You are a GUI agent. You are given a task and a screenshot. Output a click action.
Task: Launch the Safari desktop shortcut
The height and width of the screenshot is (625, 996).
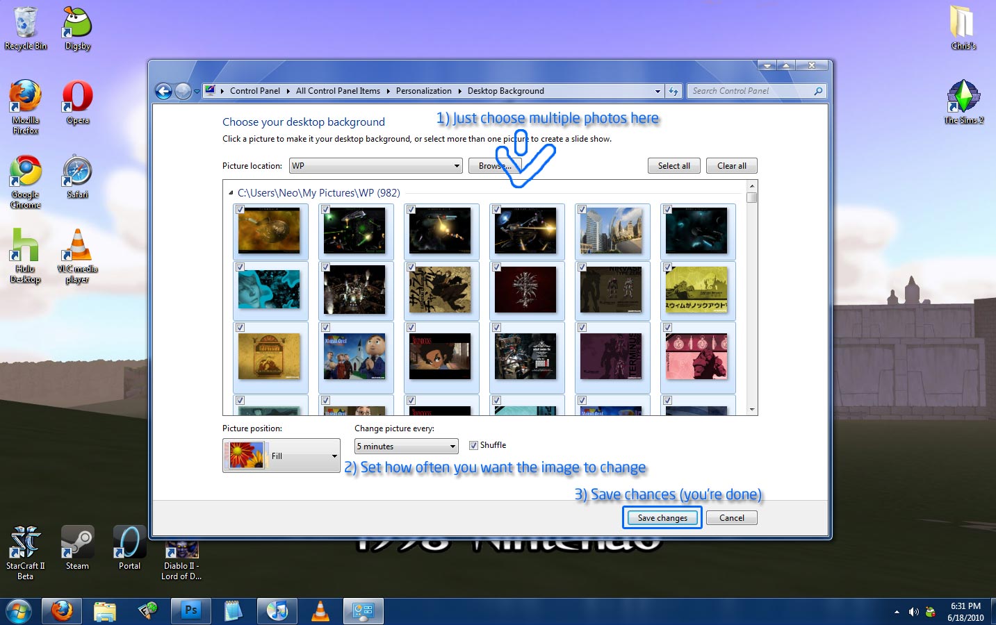tap(78, 177)
